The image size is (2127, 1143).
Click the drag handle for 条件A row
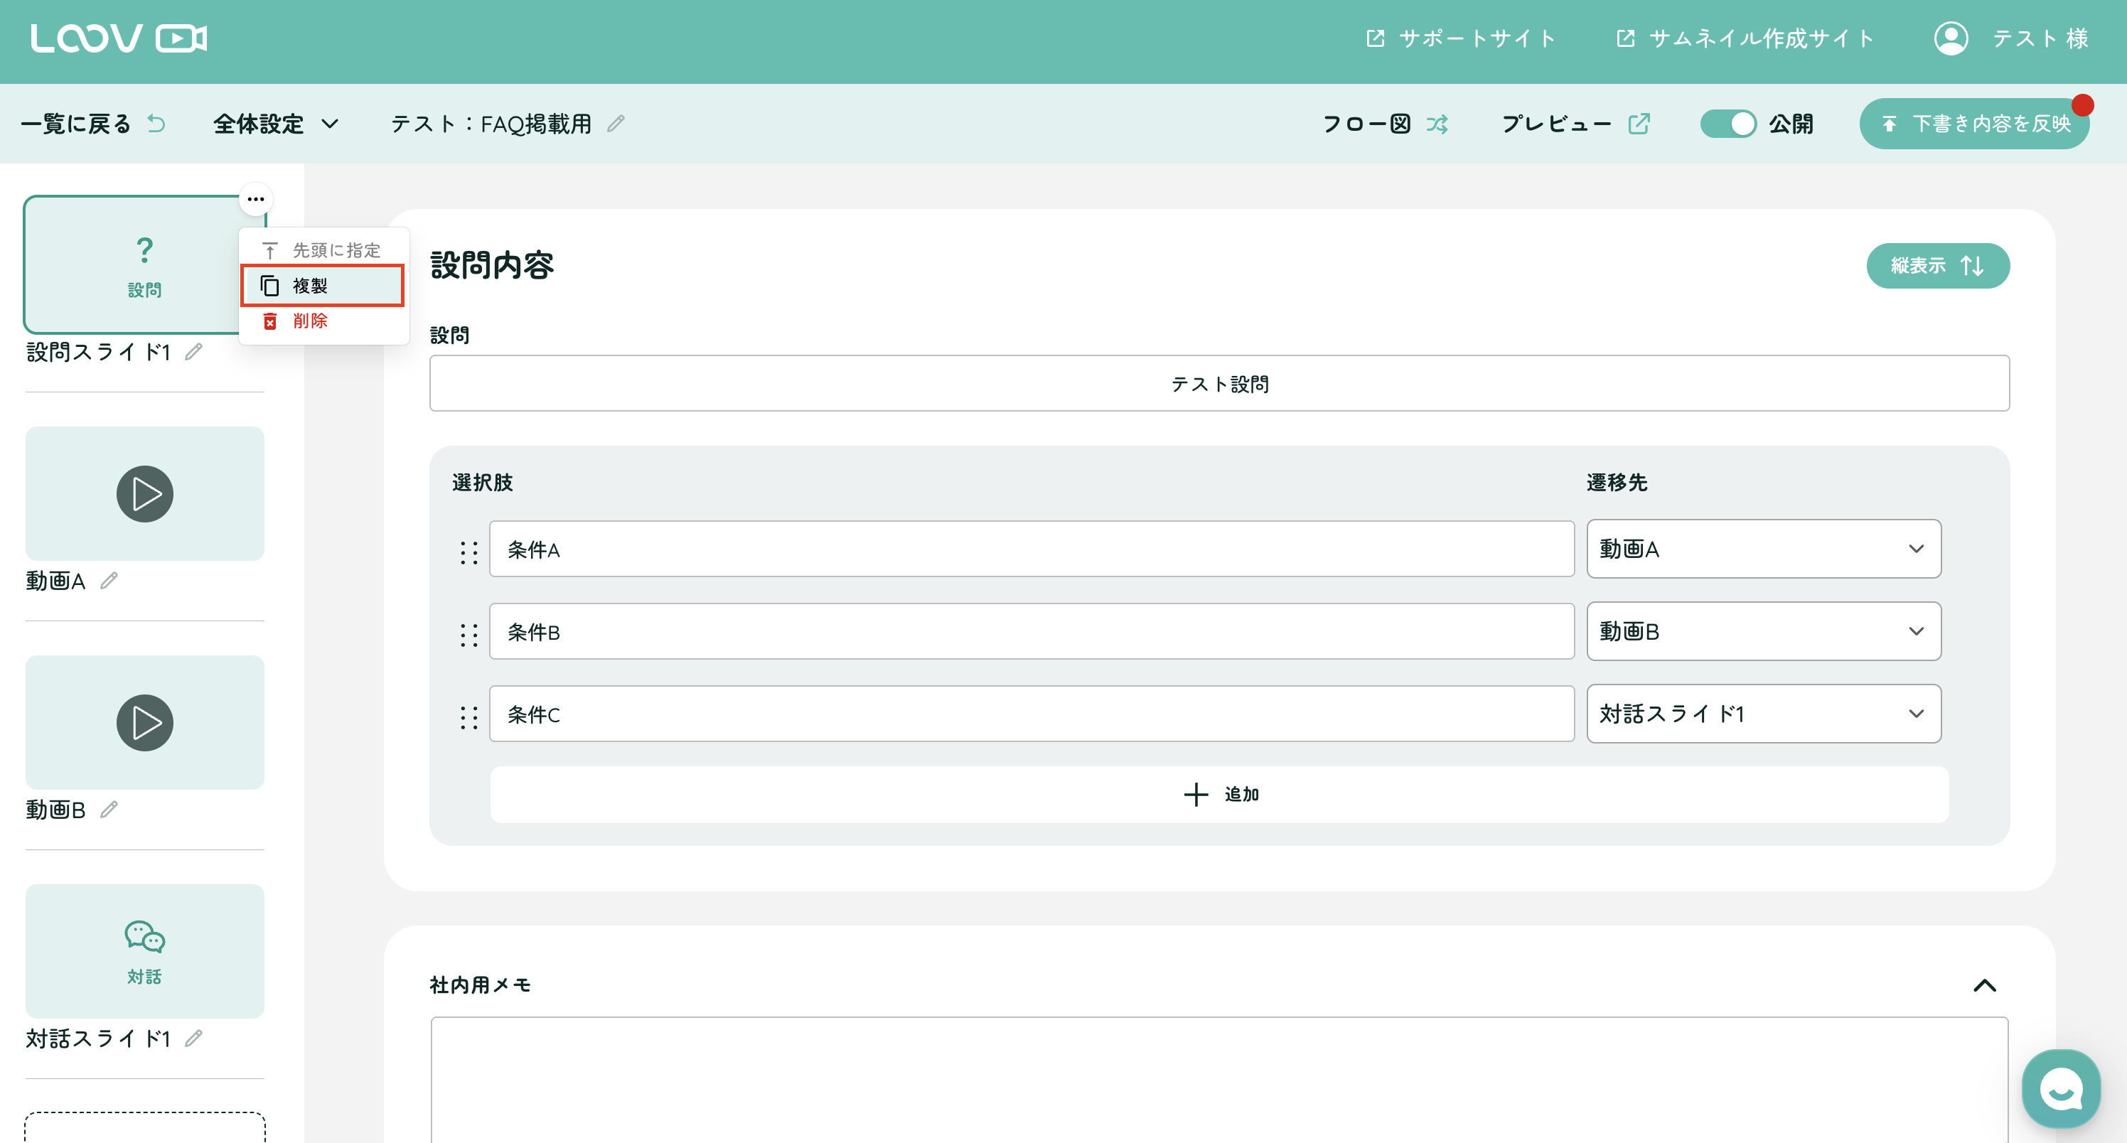point(468,552)
